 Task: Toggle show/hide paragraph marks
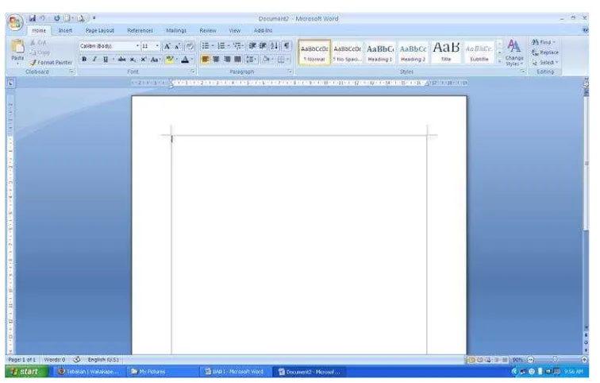[x=287, y=46]
